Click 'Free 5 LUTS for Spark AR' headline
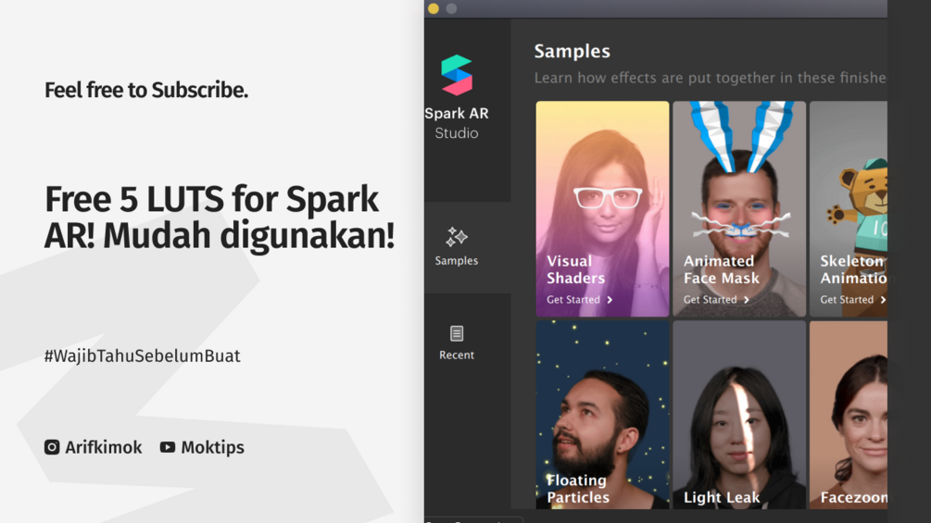 pos(220,217)
